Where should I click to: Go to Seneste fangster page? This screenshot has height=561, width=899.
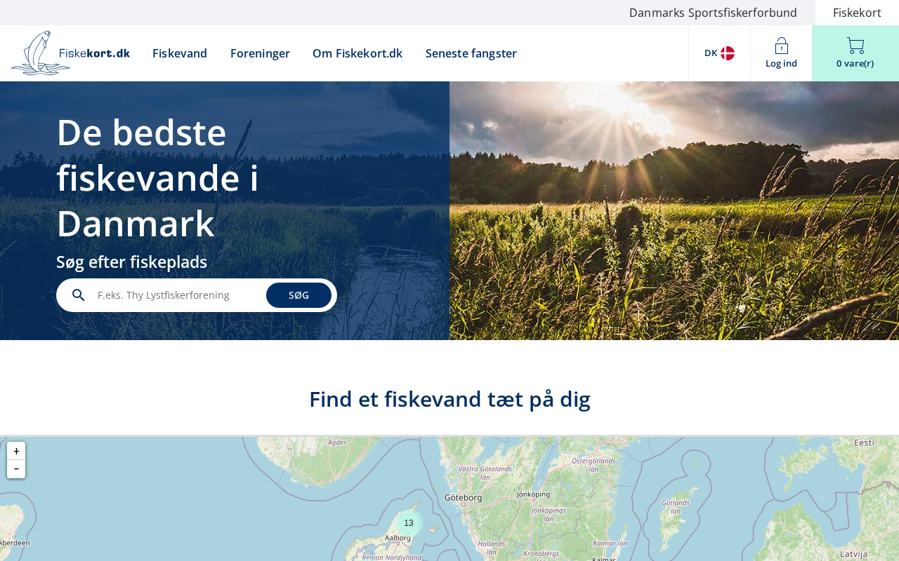pyautogui.click(x=471, y=53)
